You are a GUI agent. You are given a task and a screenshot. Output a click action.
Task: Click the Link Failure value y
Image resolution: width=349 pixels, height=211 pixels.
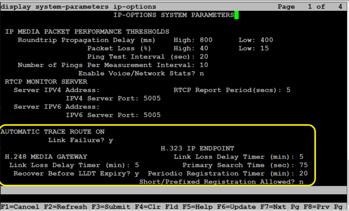[110, 141]
